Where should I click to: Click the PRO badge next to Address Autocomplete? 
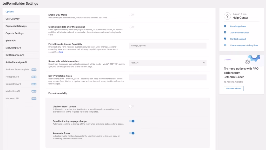[34, 70]
